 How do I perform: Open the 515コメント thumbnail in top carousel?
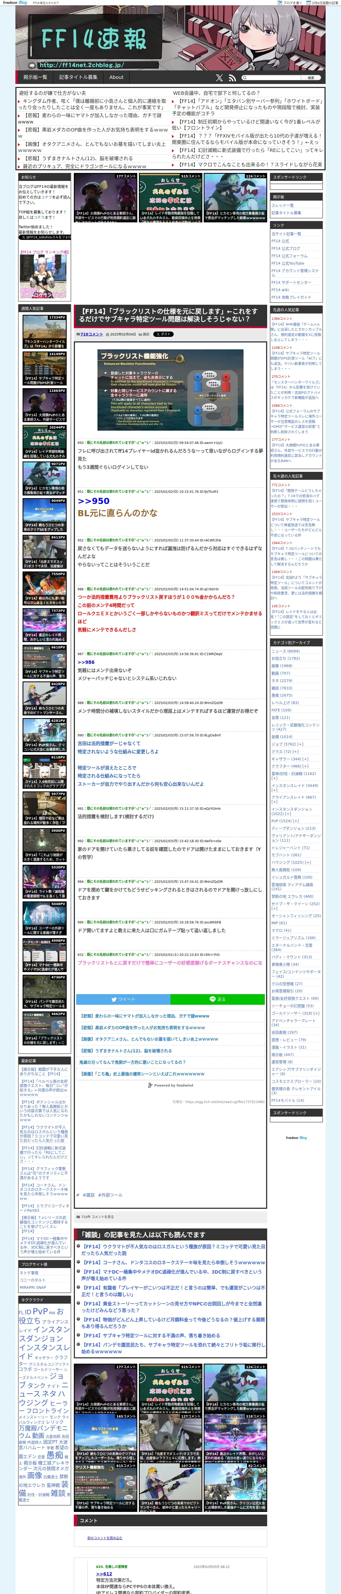[170, 197]
